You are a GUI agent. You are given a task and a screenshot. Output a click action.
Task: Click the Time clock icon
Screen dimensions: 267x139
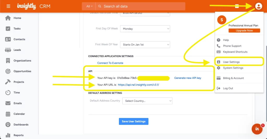(x=8, y=93)
